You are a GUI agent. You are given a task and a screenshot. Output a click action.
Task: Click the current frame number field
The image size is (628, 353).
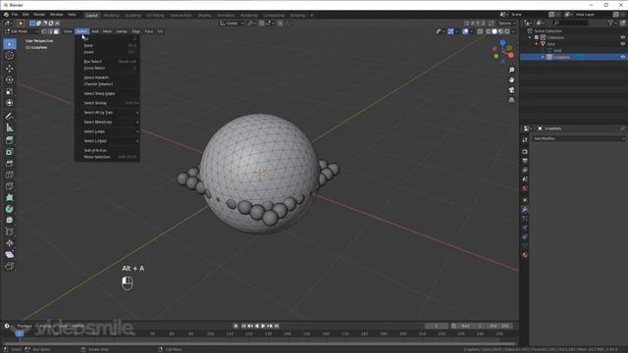[436, 326]
